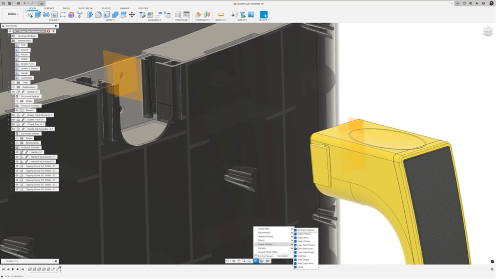Click the Extrude tool icon
This screenshot has width=496, height=279.
(38, 15)
